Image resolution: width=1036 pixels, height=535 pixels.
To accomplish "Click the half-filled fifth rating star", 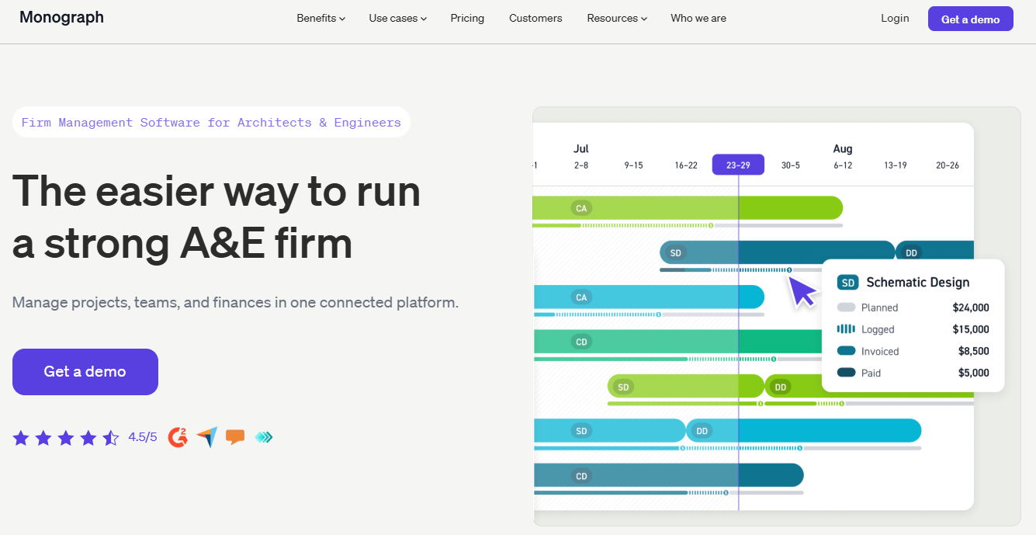I will (x=111, y=438).
